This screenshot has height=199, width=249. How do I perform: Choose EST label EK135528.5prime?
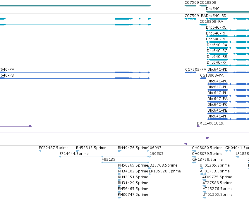click(x=165, y=172)
